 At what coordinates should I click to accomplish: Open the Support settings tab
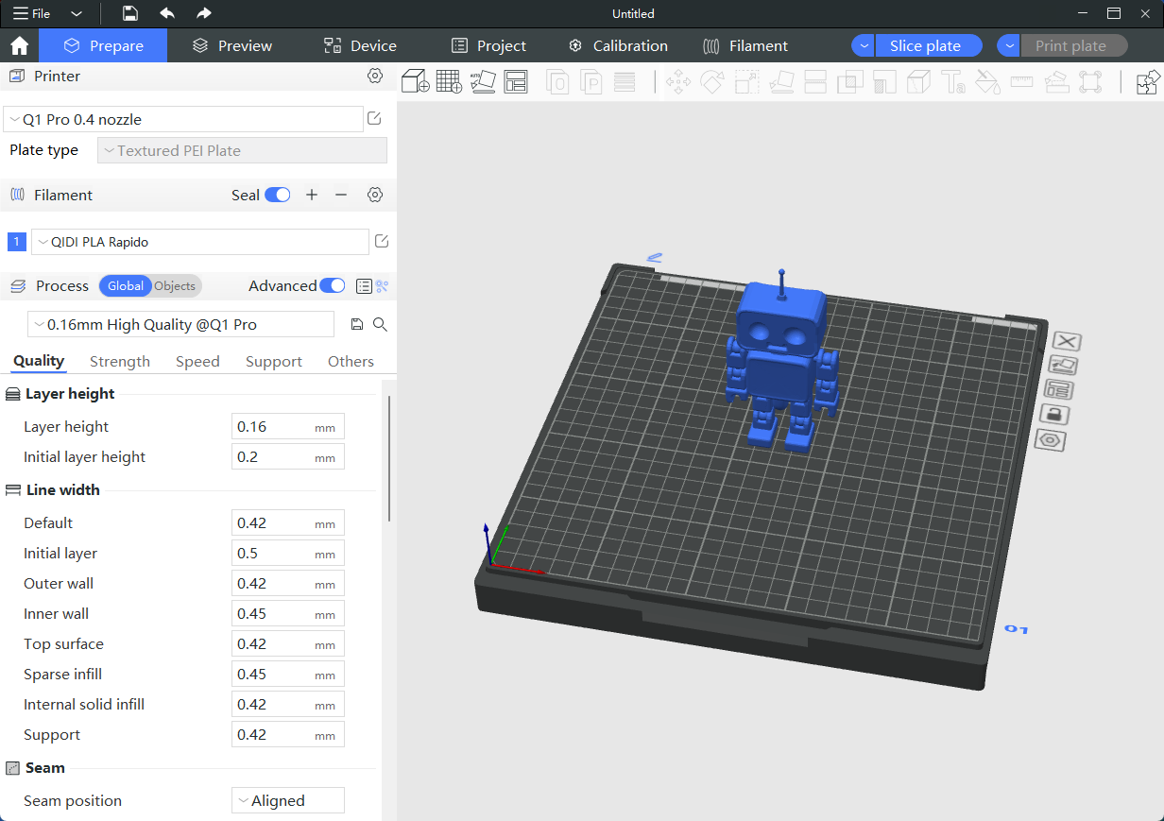(x=274, y=361)
